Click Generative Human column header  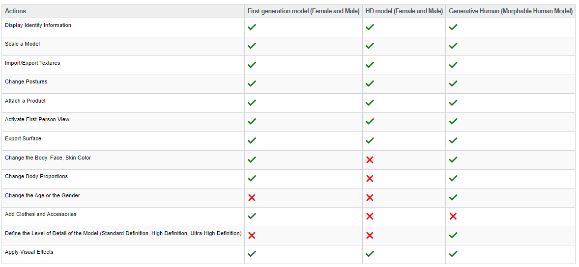[511, 11]
